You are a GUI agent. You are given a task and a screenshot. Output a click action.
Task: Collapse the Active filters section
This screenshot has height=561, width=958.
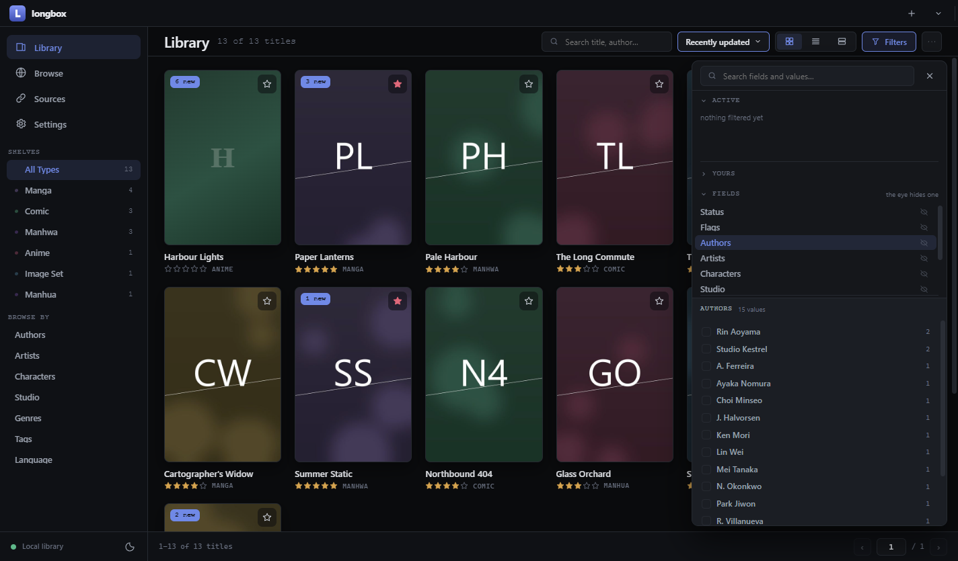(x=721, y=100)
